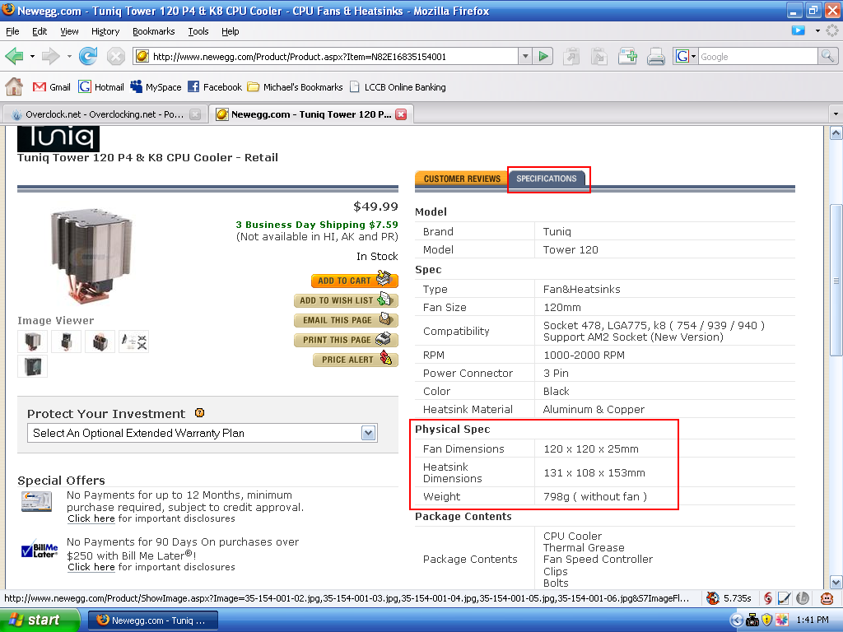
Task: Click the page scrollbar up arrow
Action: [x=836, y=132]
